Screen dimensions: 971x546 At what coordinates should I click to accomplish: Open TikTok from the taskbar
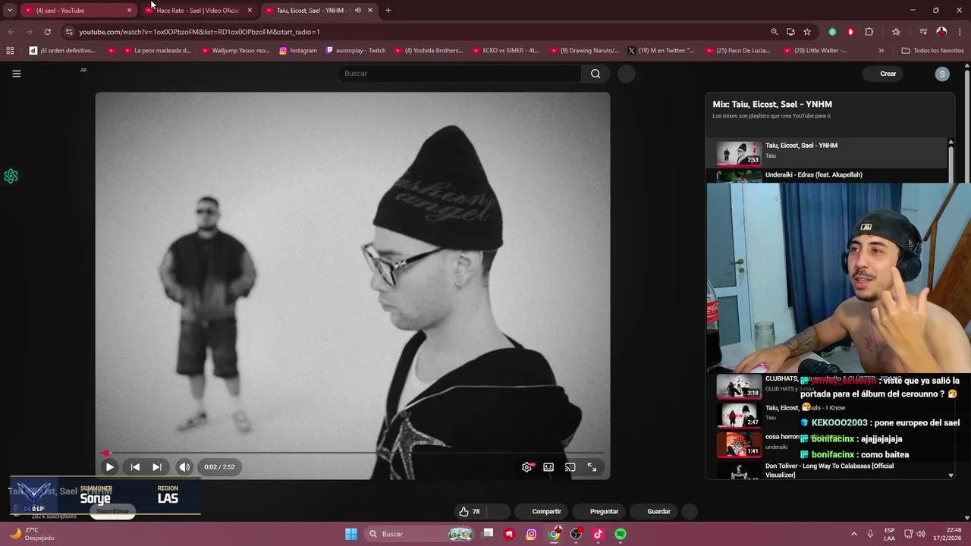pyautogui.click(x=598, y=534)
